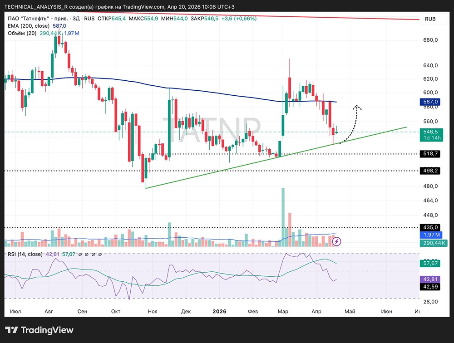The width and height of the screenshot is (454, 343).
Task: Click the 587,0 EMA price label on axis
Action: point(430,102)
